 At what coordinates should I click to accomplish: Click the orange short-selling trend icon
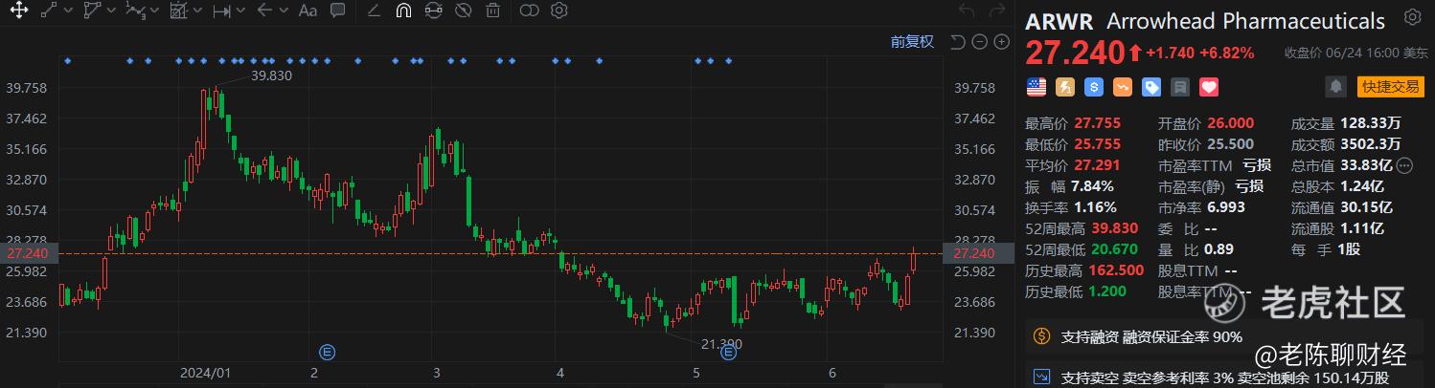click(x=1123, y=87)
